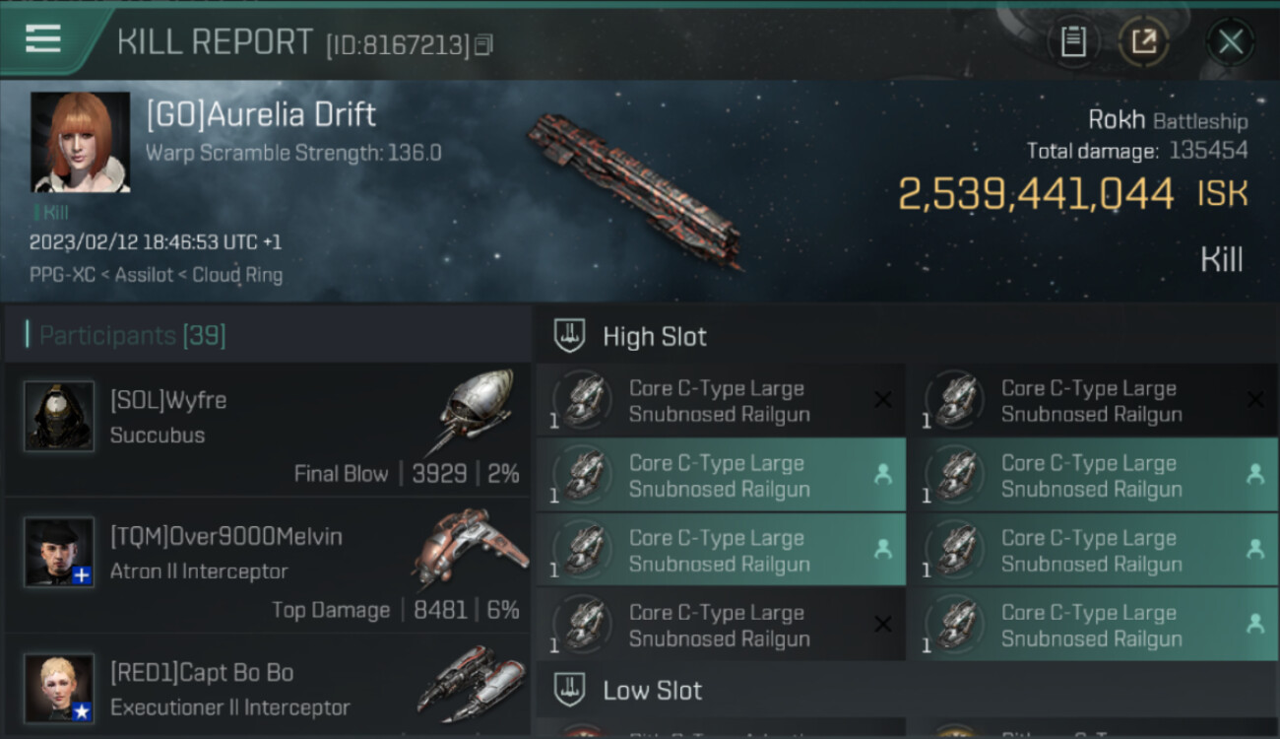The height and width of the screenshot is (739, 1280).
Task: Click the PPG-XC system location link
Action: coord(63,275)
